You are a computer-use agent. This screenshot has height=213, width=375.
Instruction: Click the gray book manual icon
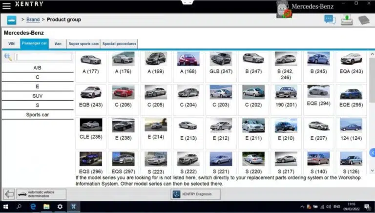pos(363,20)
